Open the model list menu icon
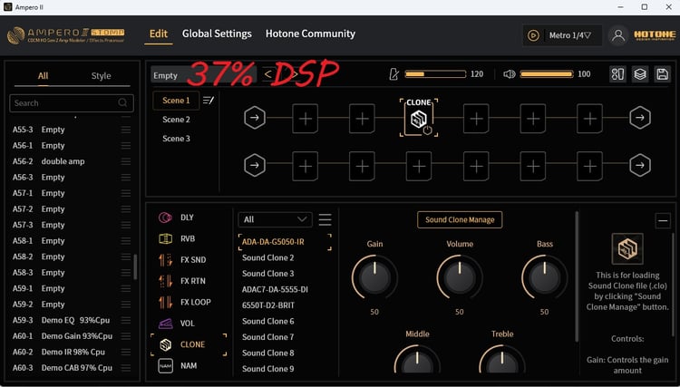 325,219
